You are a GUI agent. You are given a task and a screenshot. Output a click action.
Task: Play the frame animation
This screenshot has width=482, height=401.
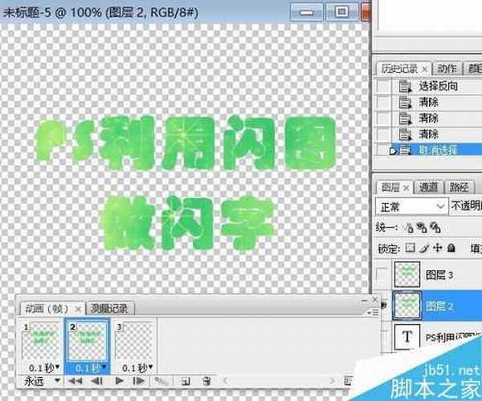[120, 380]
